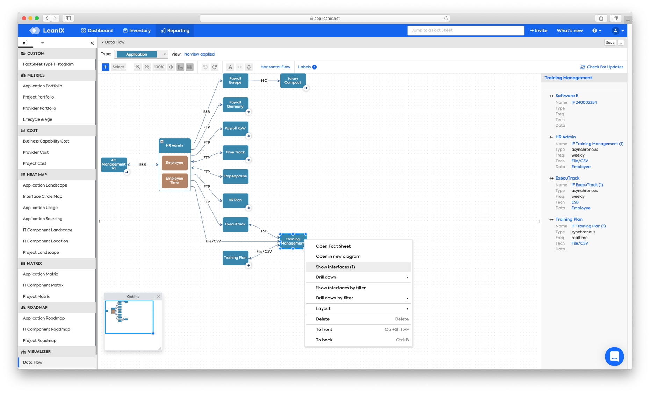Collapse the Data Flow header chevron
The image size is (650, 393).
(x=102, y=42)
